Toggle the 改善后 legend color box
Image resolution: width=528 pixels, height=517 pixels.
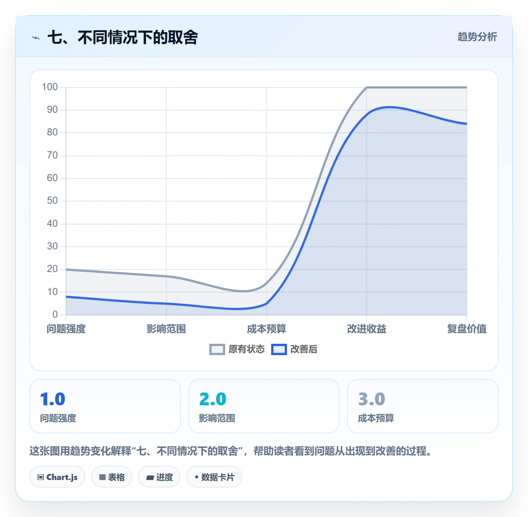(279, 349)
